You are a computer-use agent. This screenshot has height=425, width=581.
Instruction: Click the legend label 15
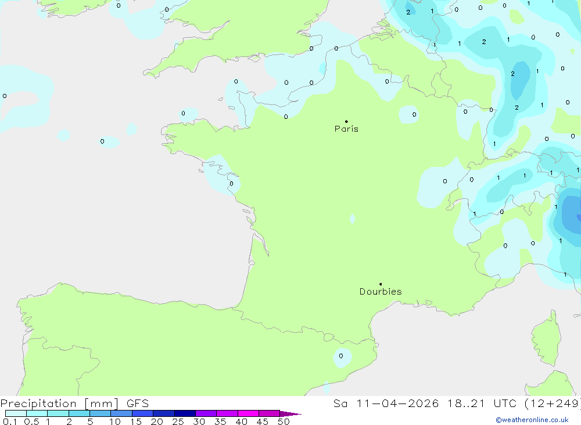coord(135,422)
